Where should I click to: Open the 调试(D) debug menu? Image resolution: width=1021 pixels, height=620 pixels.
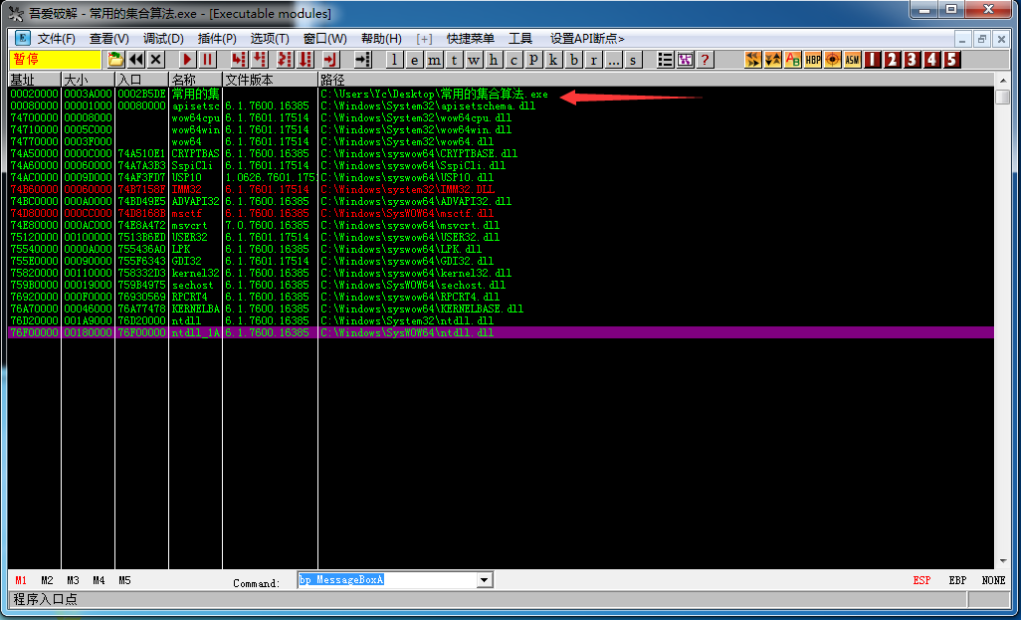(163, 38)
